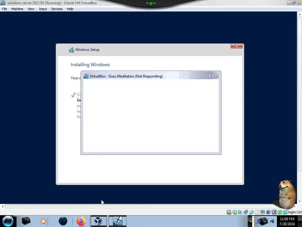The height and width of the screenshot is (227, 302).
Task: Launch Firefox from the taskbar
Action: (x=81, y=221)
